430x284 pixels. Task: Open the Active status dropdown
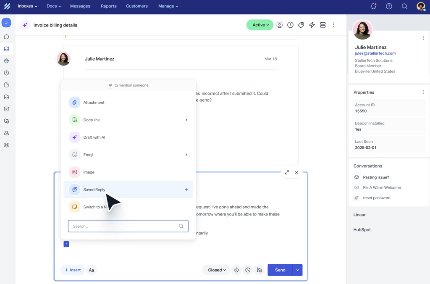pos(260,25)
